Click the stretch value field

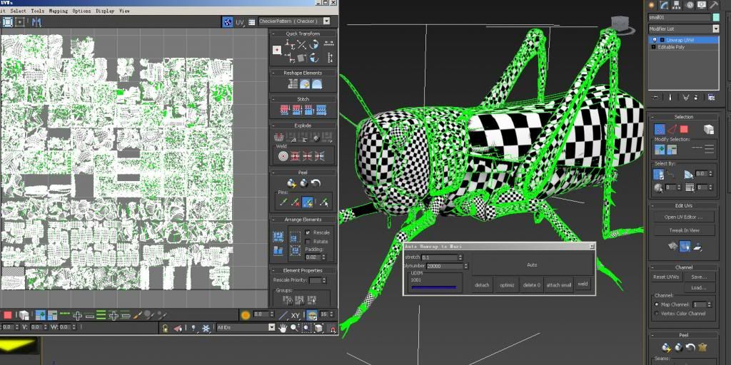coord(439,257)
